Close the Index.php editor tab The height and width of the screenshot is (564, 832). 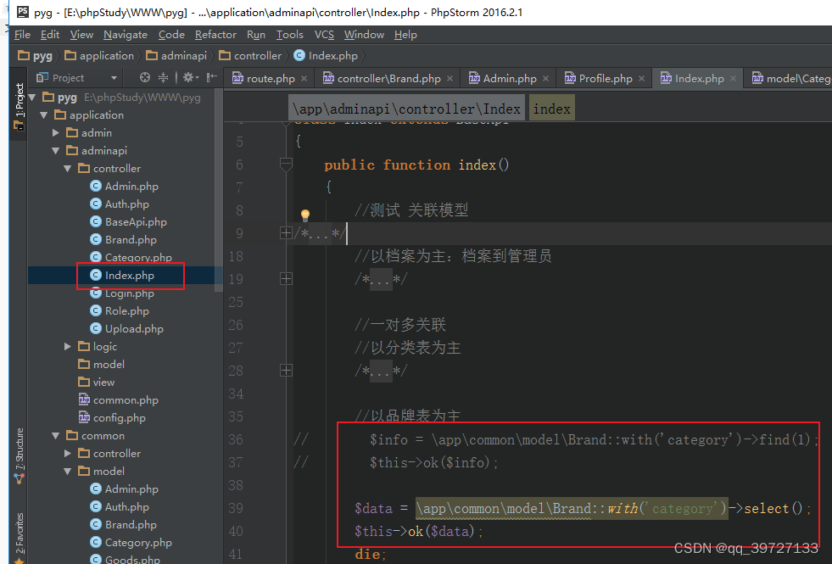point(733,79)
